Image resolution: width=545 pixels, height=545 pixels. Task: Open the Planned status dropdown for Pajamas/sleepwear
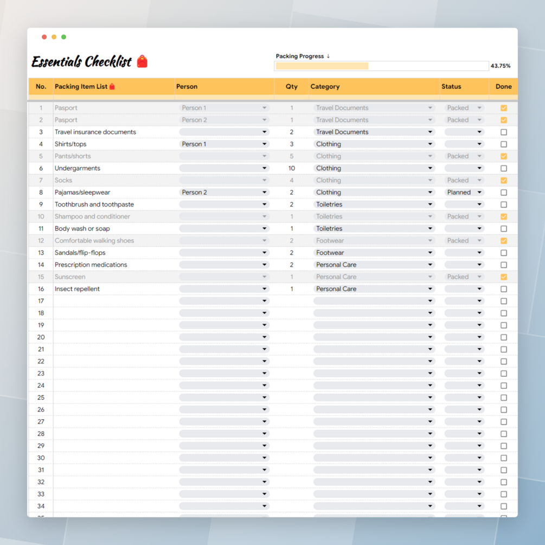[x=464, y=192]
